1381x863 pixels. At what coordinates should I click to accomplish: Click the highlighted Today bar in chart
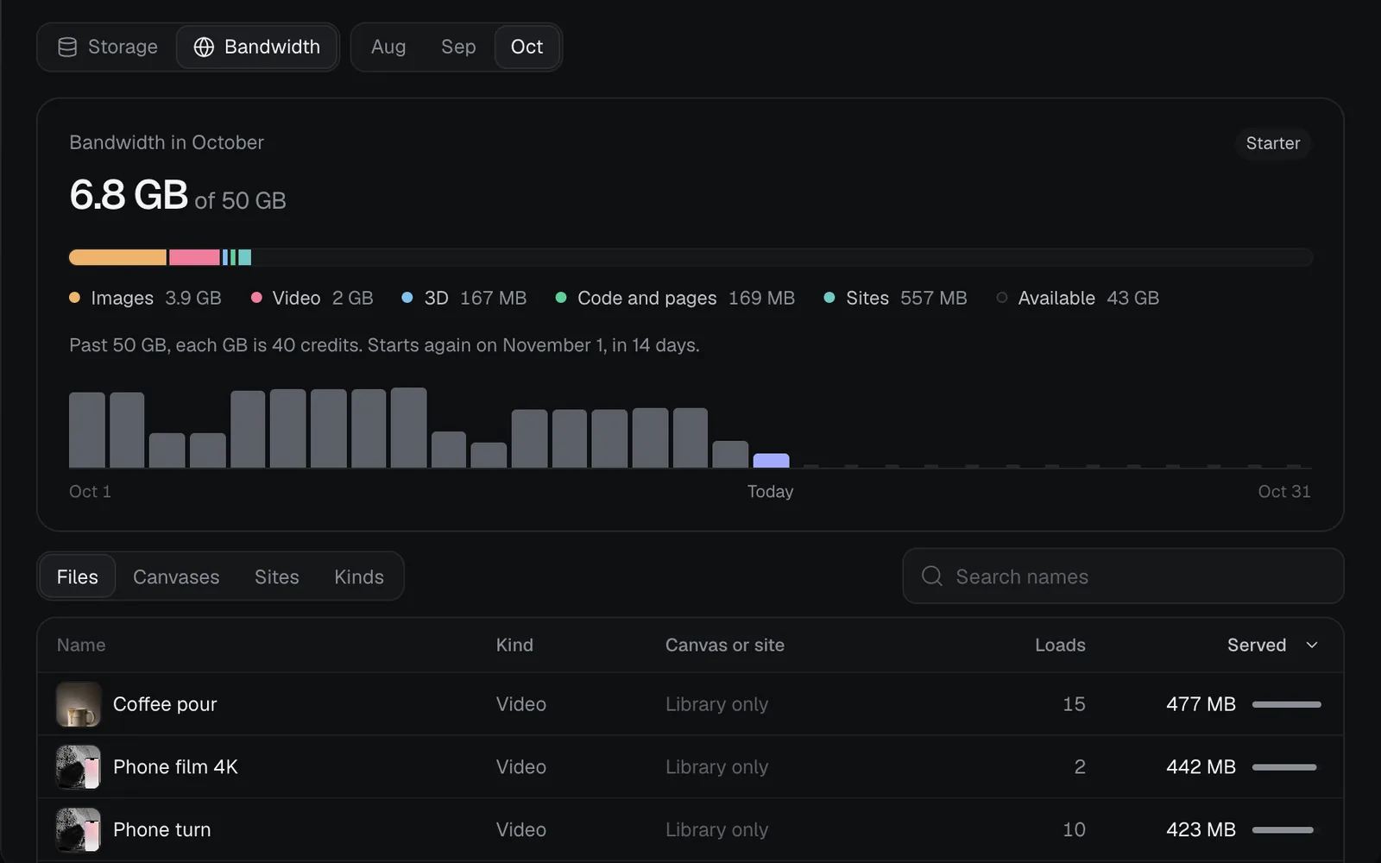(771, 461)
